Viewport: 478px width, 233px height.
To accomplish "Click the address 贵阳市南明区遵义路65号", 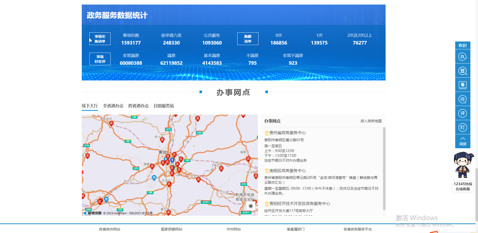I will 284,140.
